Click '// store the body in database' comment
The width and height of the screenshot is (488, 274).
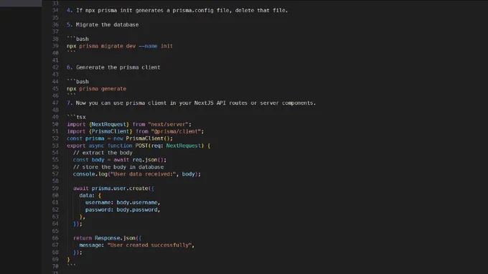click(118, 167)
